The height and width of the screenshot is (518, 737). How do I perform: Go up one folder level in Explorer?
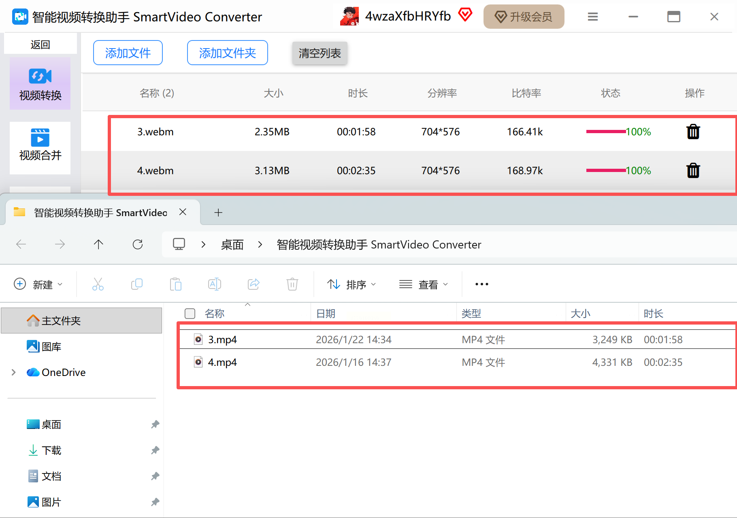[x=98, y=244]
